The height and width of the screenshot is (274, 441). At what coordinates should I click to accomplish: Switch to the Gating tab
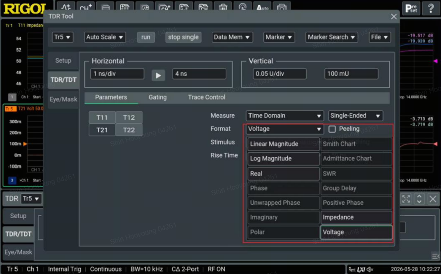[158, 97]
